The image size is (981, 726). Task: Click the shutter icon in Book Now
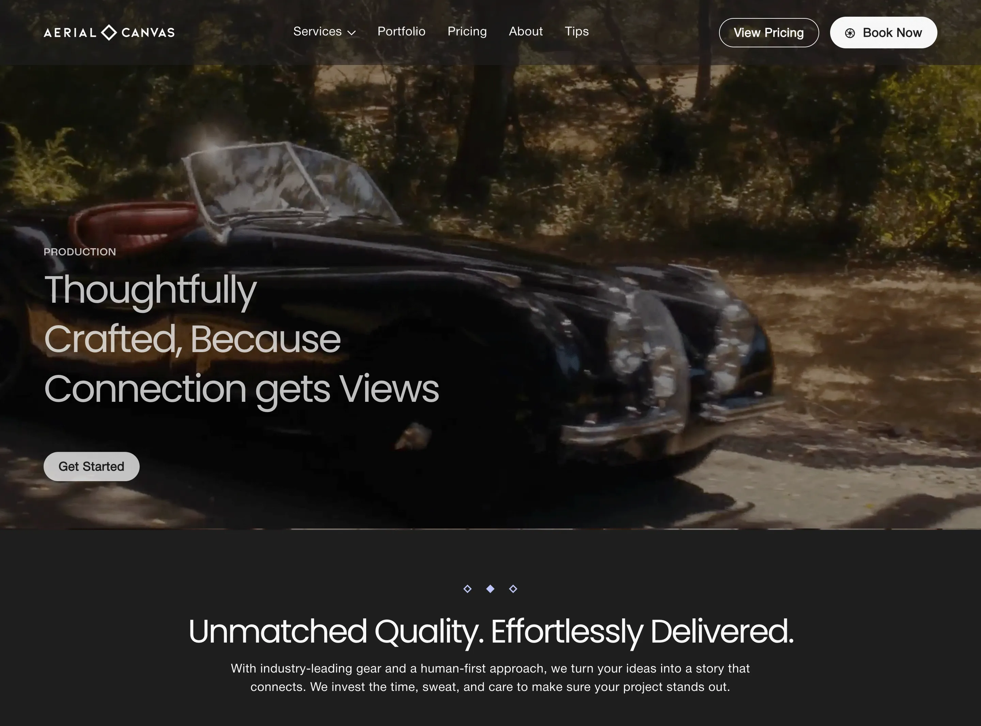coord(850,33)
